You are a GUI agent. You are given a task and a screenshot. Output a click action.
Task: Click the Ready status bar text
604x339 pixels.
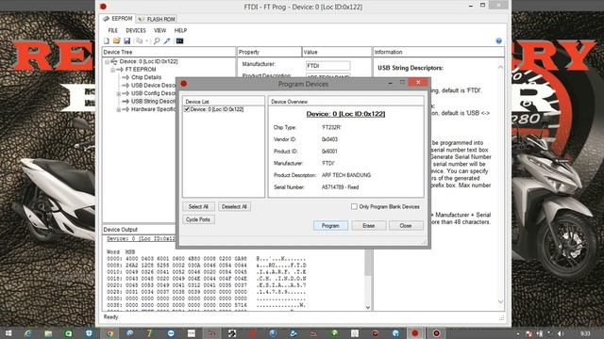tap(111, 317)
